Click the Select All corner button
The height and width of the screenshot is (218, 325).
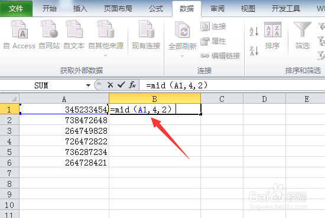9,98
